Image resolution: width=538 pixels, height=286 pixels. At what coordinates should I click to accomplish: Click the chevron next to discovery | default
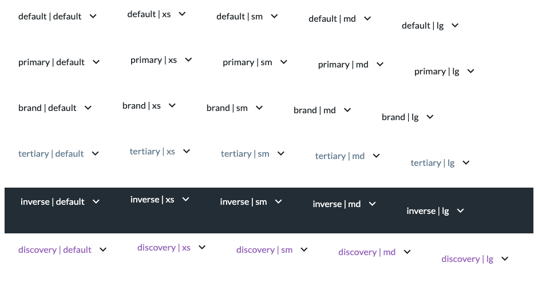(x=103, y=249)
